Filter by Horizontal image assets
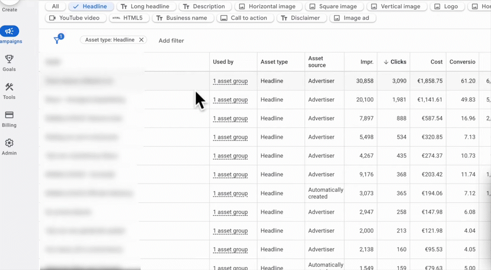Screen dimensions: 491x270 coord(270,7)
